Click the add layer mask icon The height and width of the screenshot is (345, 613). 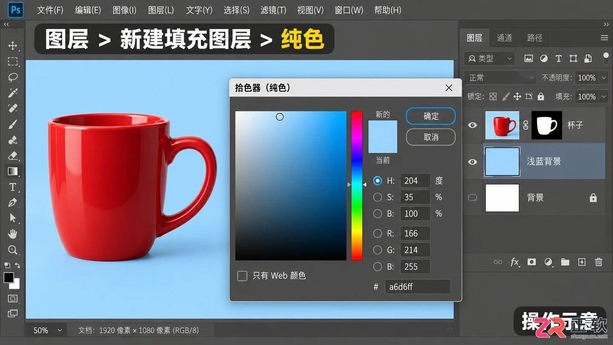coord(532,262)
